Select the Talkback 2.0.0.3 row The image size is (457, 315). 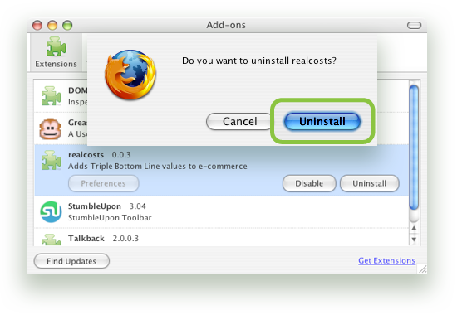[x=222, y=238]
